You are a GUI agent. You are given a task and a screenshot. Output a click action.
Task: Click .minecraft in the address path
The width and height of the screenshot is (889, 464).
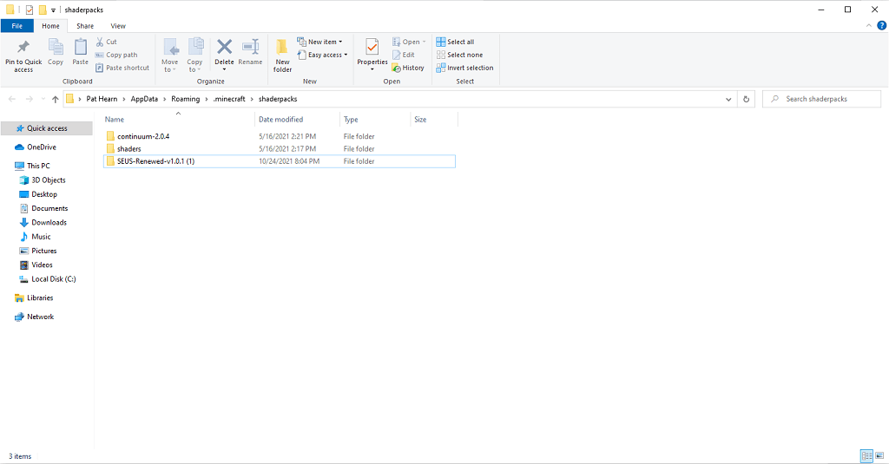tap(229, 99)
